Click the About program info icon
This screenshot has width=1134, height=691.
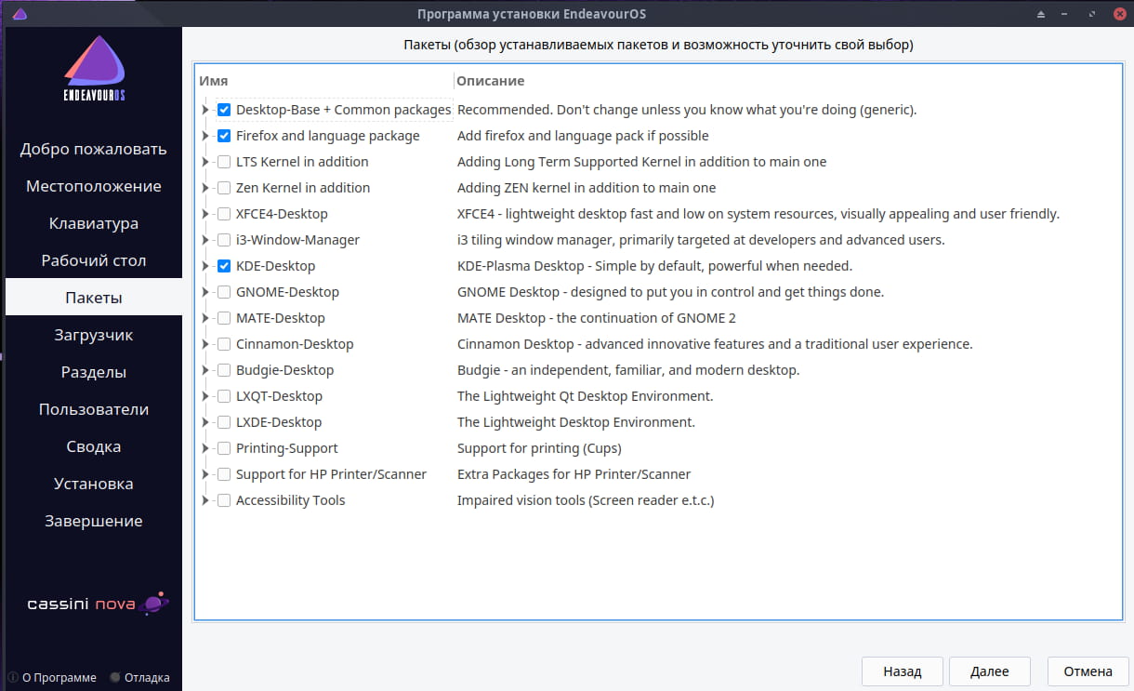pyautogui.click(x=13, y=678)
